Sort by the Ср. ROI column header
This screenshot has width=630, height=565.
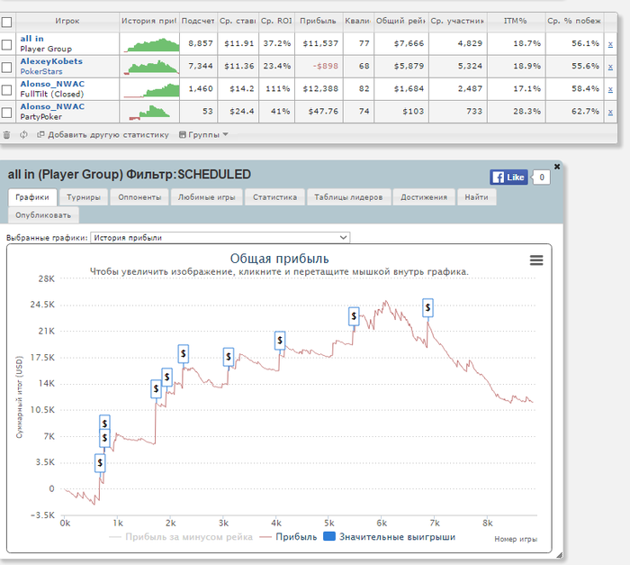276,21
